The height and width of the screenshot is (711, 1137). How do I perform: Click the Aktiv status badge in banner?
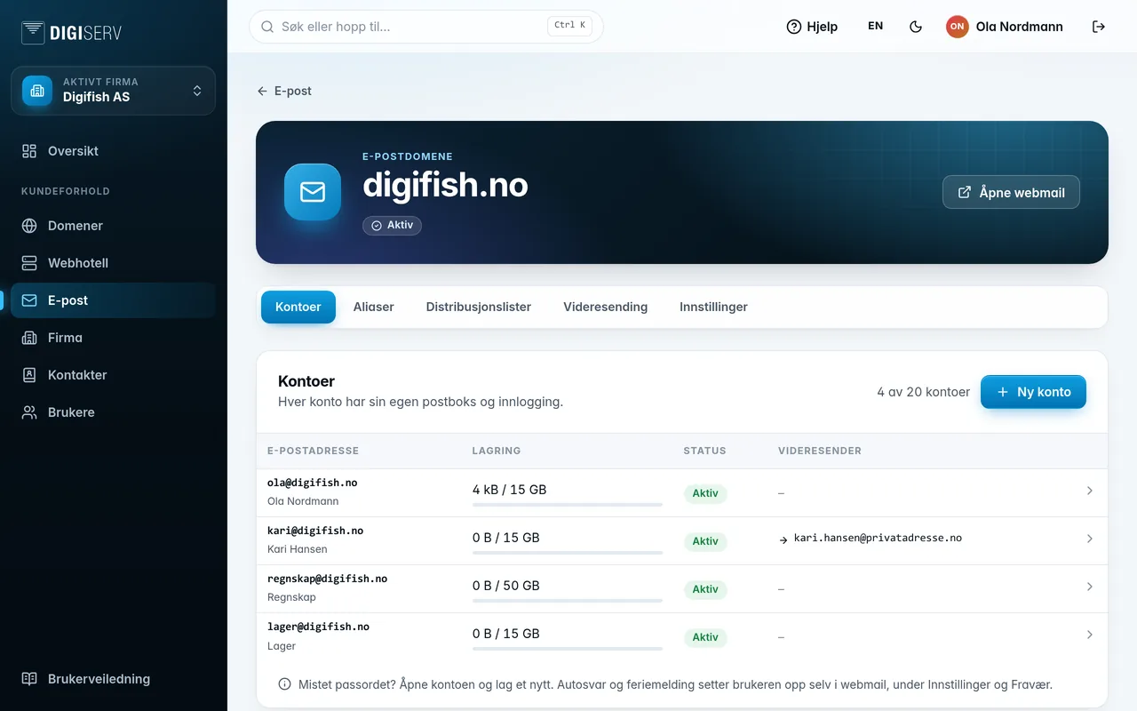392,226
